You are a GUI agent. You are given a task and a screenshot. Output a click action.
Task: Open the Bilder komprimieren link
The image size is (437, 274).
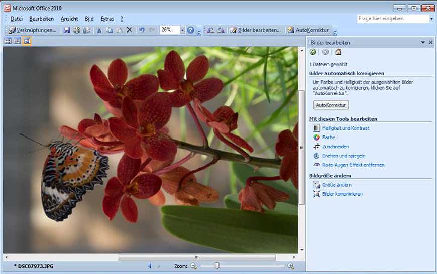[343, 194]
